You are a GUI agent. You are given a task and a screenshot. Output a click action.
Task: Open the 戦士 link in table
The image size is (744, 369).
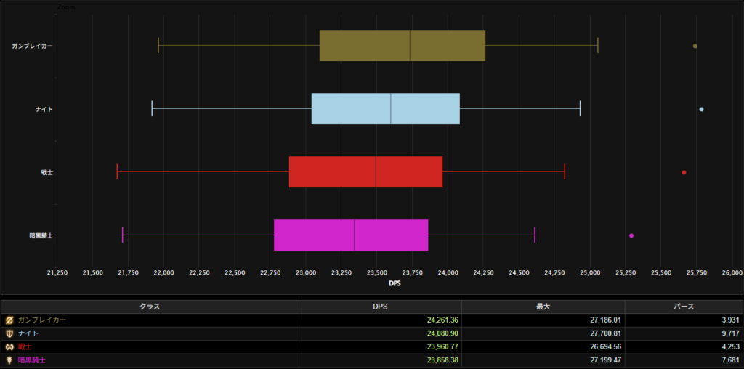coord(25,346)
